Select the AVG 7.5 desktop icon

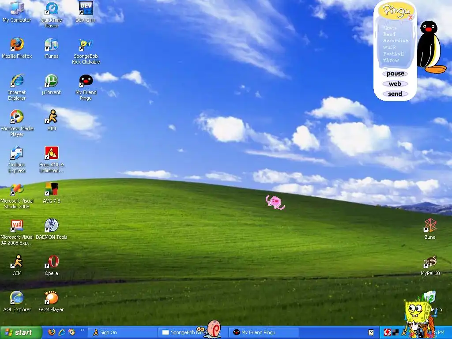(x=51, y=192)
